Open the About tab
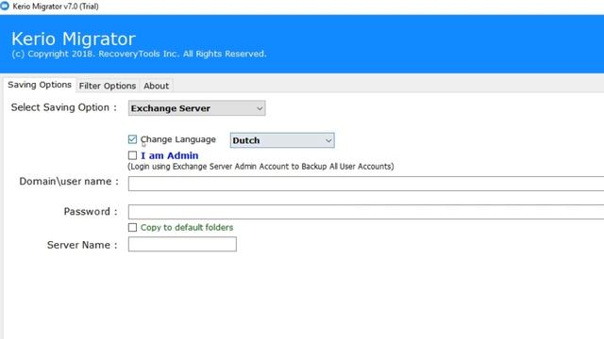604x339 pixels. [156, 86]
